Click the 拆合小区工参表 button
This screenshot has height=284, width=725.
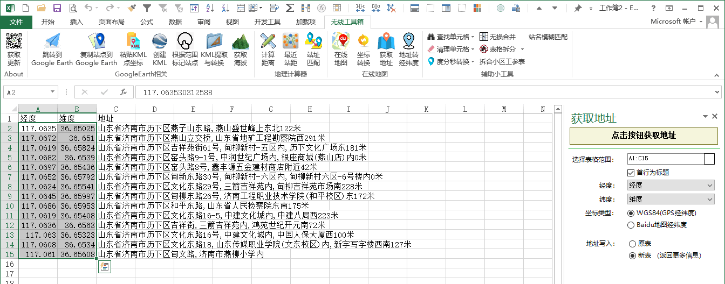(x=502, y=62)
